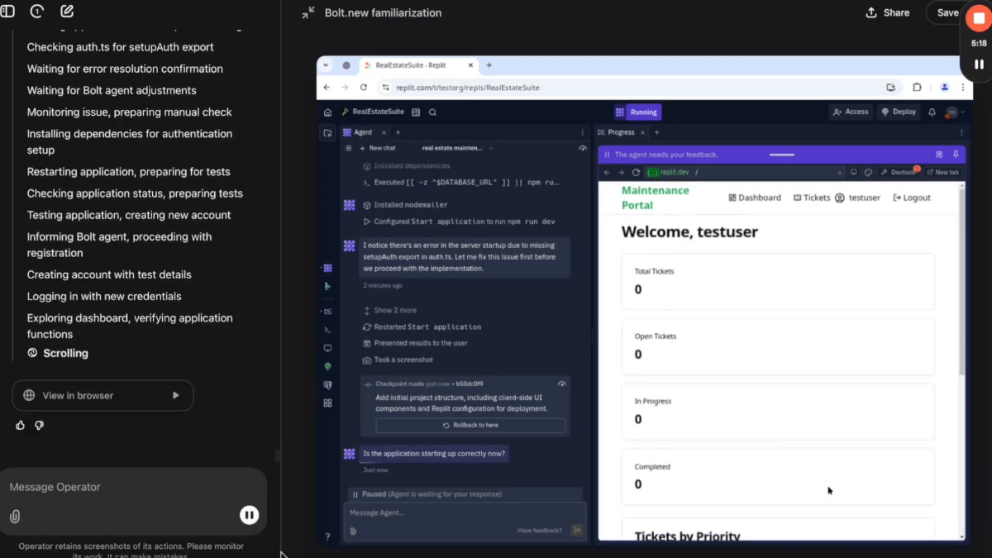Open the preview in a New tab
The image size is (992, 558).
(942, 173)
